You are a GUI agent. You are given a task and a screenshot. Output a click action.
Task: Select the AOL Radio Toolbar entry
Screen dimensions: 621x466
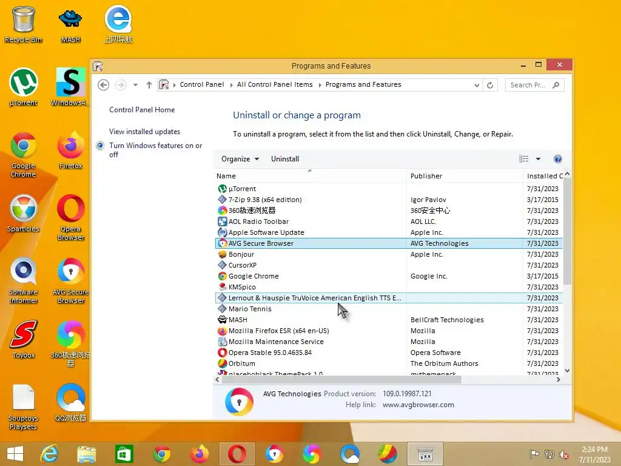coord(388,221)
